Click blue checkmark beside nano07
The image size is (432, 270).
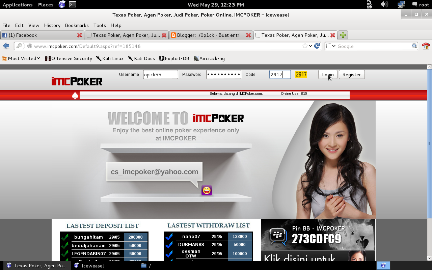coord(169,237)
